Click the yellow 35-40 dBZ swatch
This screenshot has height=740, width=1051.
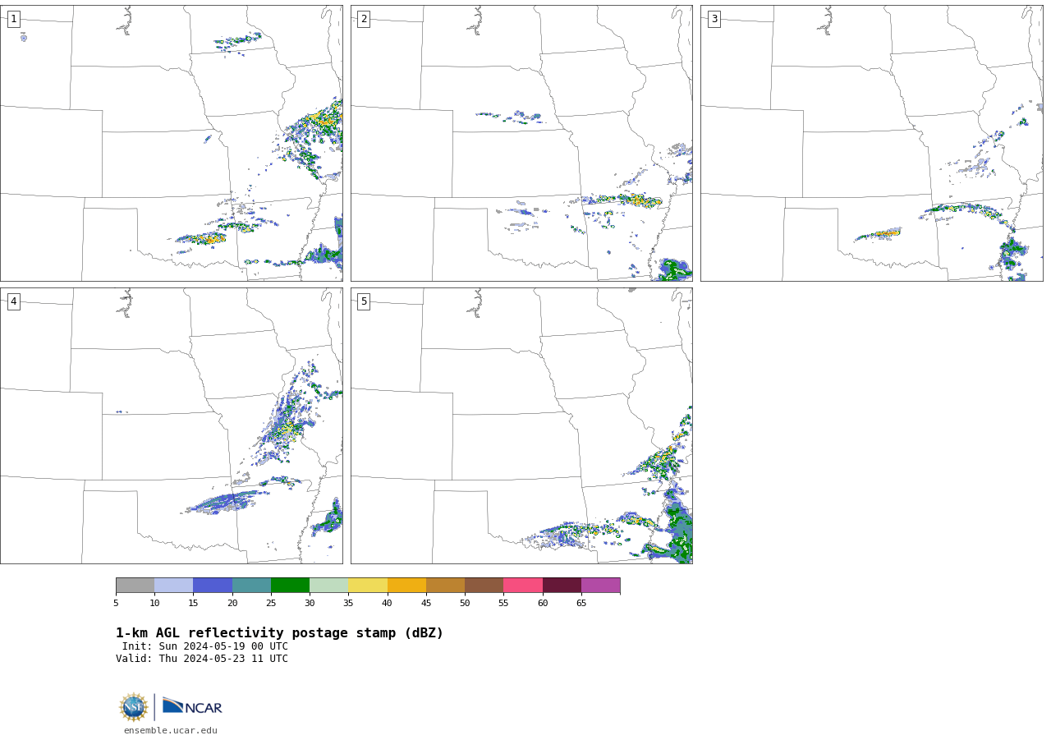[x=368, y=585]
